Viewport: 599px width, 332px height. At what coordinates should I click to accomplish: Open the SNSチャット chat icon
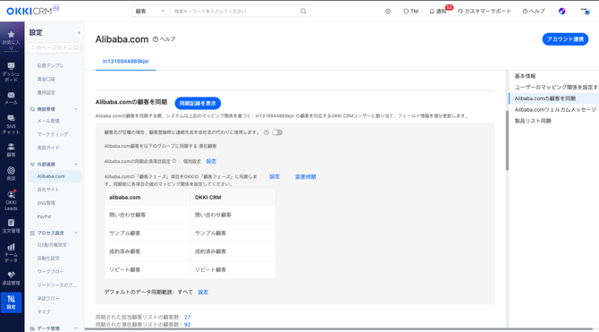(11, 118)
